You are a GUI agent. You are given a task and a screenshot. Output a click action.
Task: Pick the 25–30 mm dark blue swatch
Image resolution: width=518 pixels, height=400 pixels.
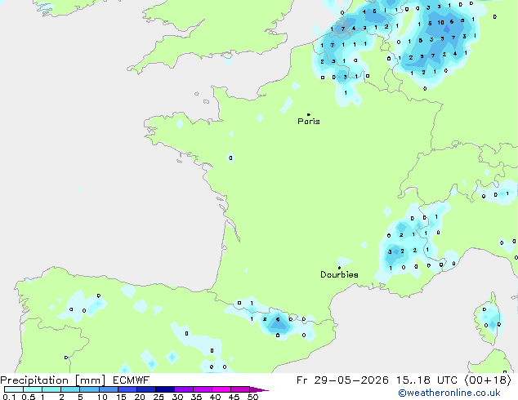tap(164, 389)
